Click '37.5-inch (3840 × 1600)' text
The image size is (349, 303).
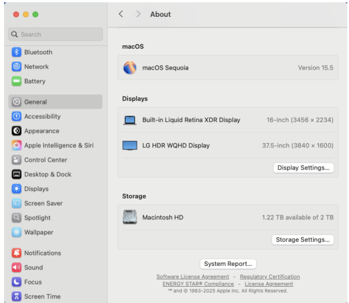tap(297, 146)
